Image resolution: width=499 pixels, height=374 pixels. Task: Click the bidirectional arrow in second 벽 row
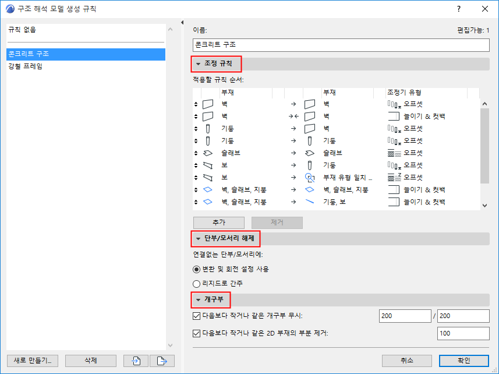(293, 117)
